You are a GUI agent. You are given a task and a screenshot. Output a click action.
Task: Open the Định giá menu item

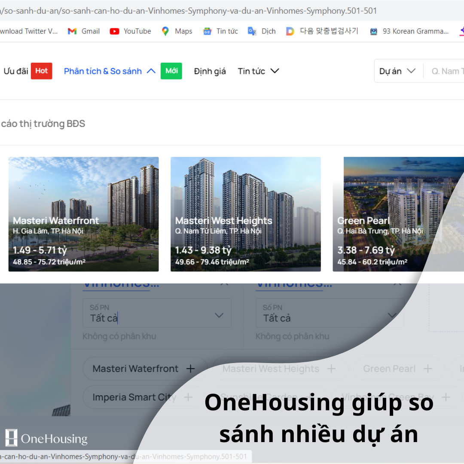tap(210, 71)
